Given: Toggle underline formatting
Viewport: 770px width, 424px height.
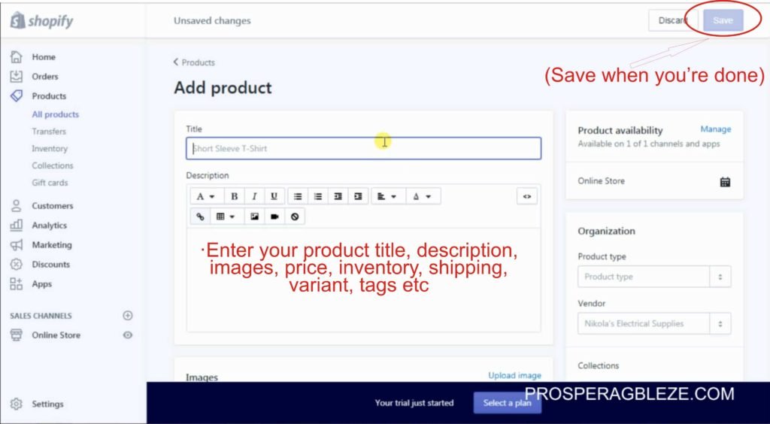Looking at the screenshot, I should (x=274, y=196).
